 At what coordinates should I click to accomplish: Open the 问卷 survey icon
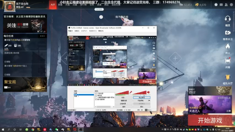coord(228,61)
